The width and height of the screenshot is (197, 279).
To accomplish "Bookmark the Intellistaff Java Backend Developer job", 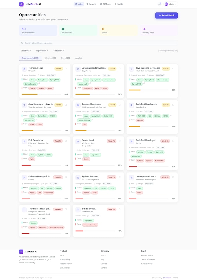I will (x=173, y=69).
